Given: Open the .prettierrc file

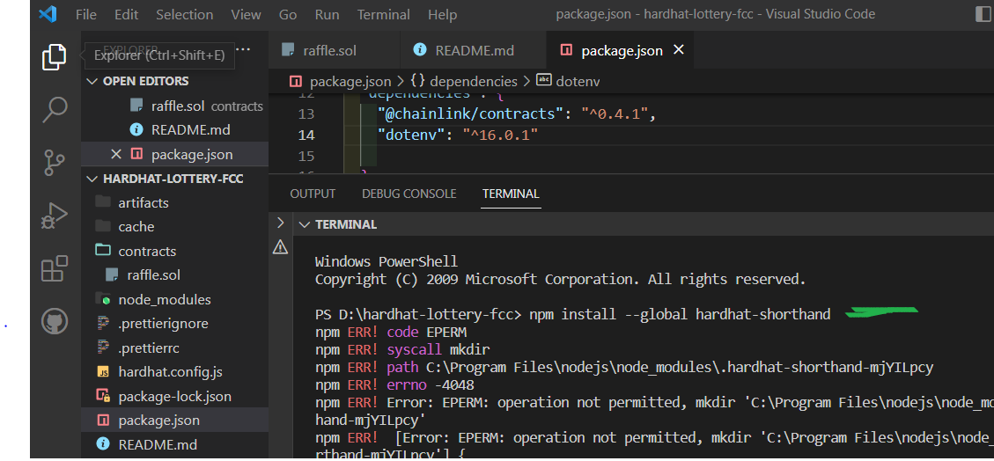Looking at the screenshot, I should [175, 348].
